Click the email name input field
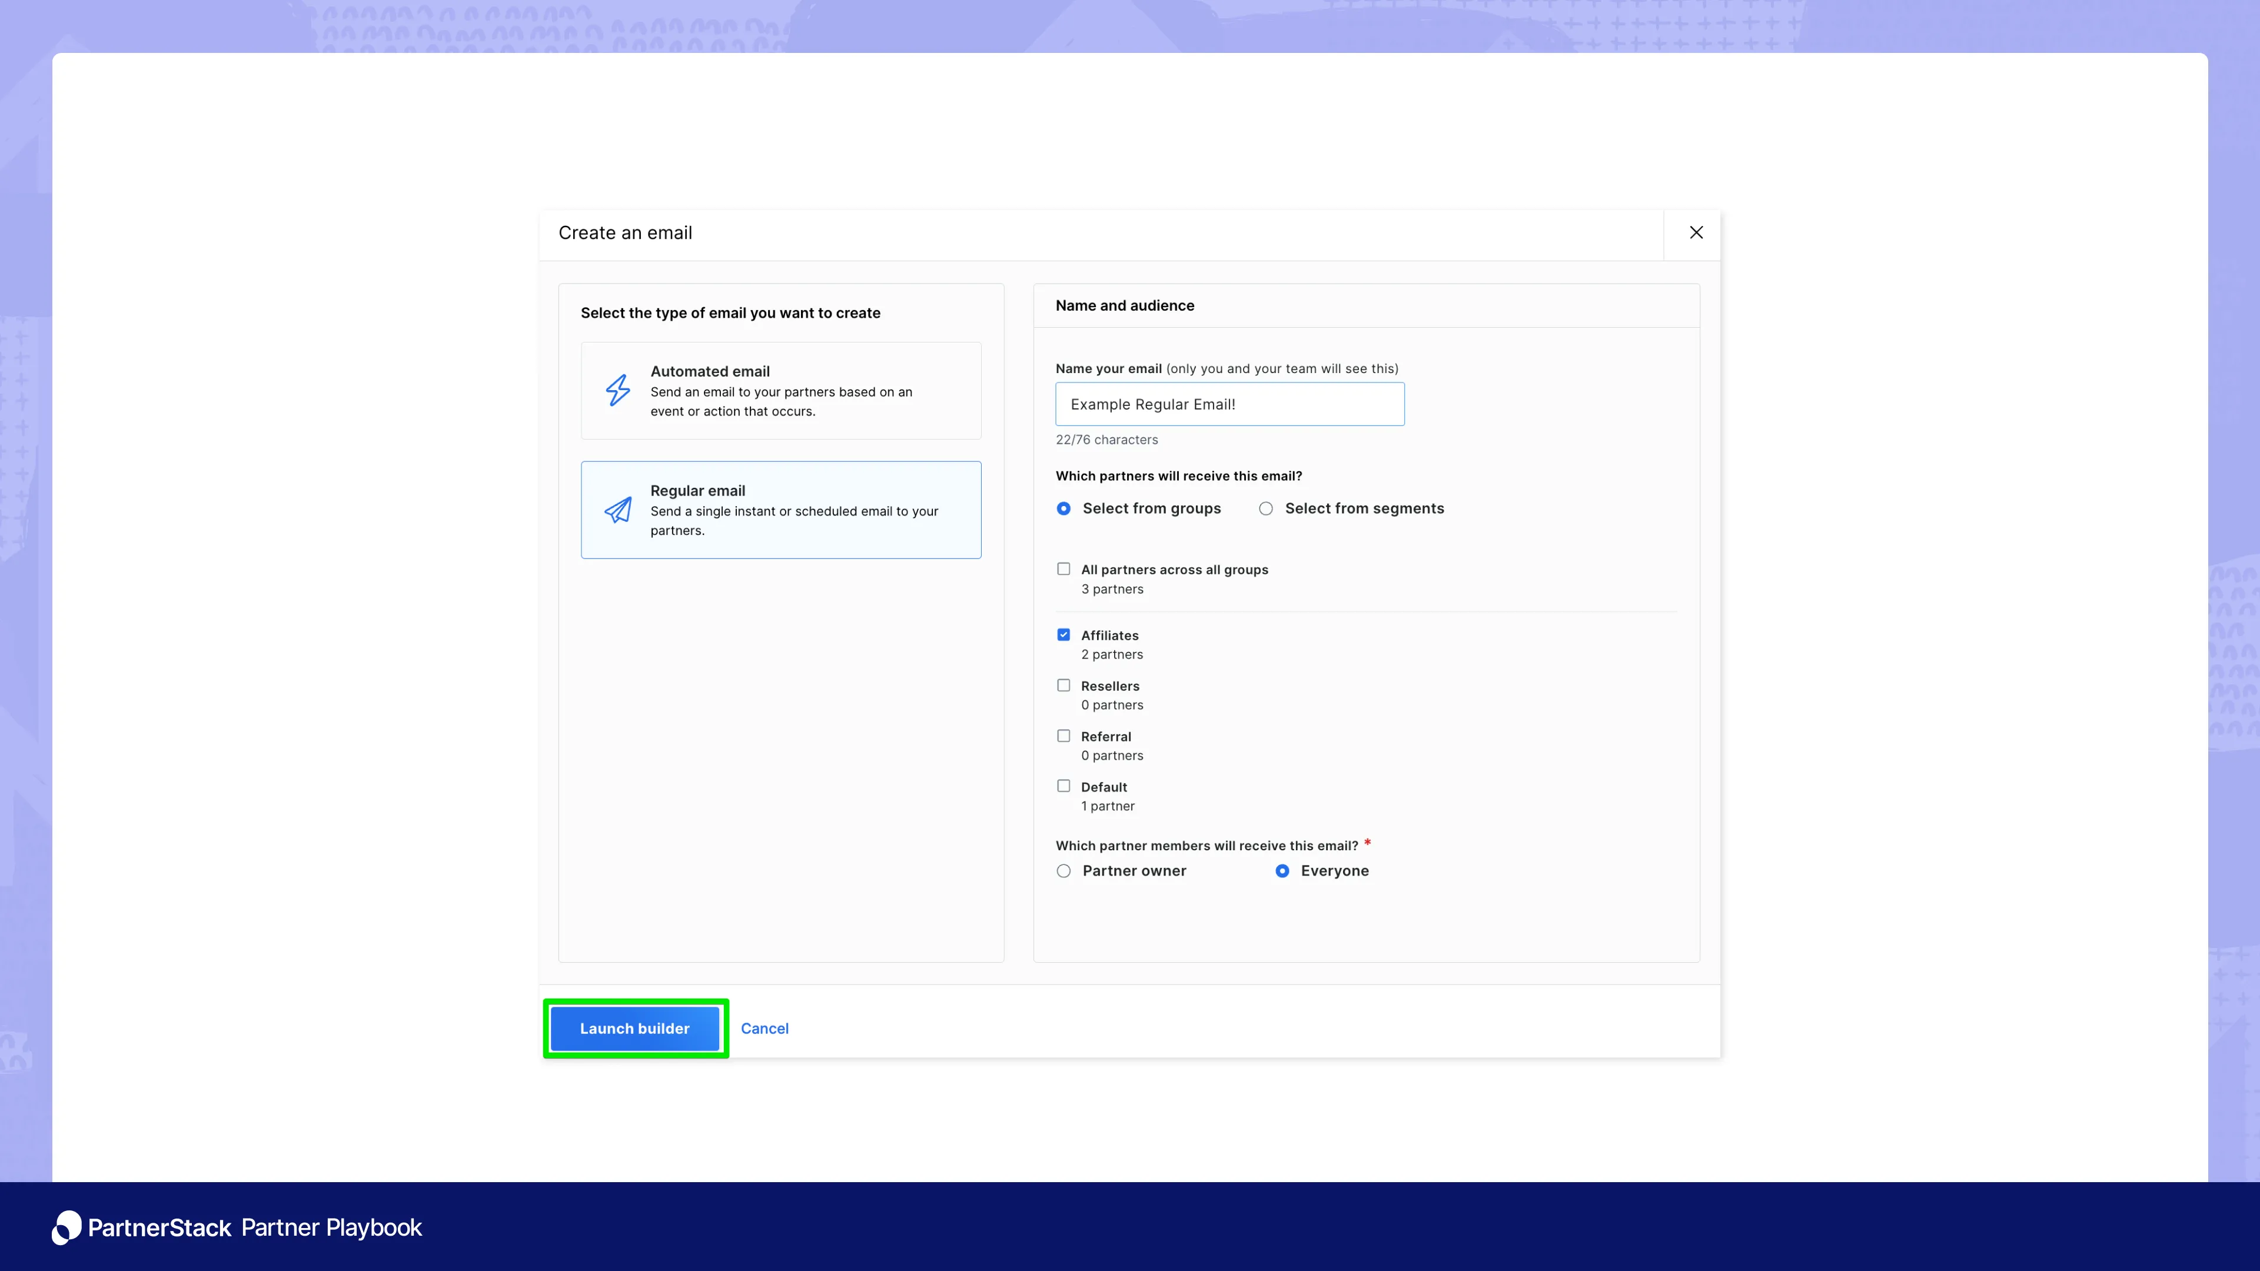This screenshot has width=2260, height=1271. tap(1229, 404)
